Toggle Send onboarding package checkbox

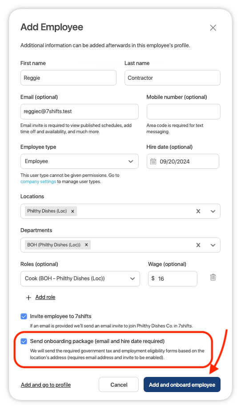24,341
